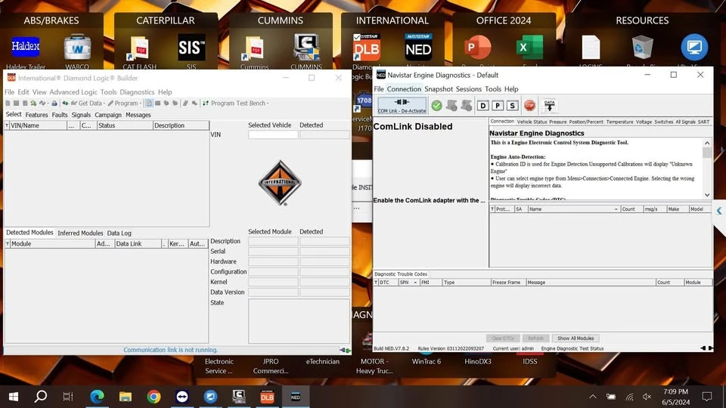The image size is (726, 408).
Task: Switch to the Signals tab
Action: click(81, 115)
